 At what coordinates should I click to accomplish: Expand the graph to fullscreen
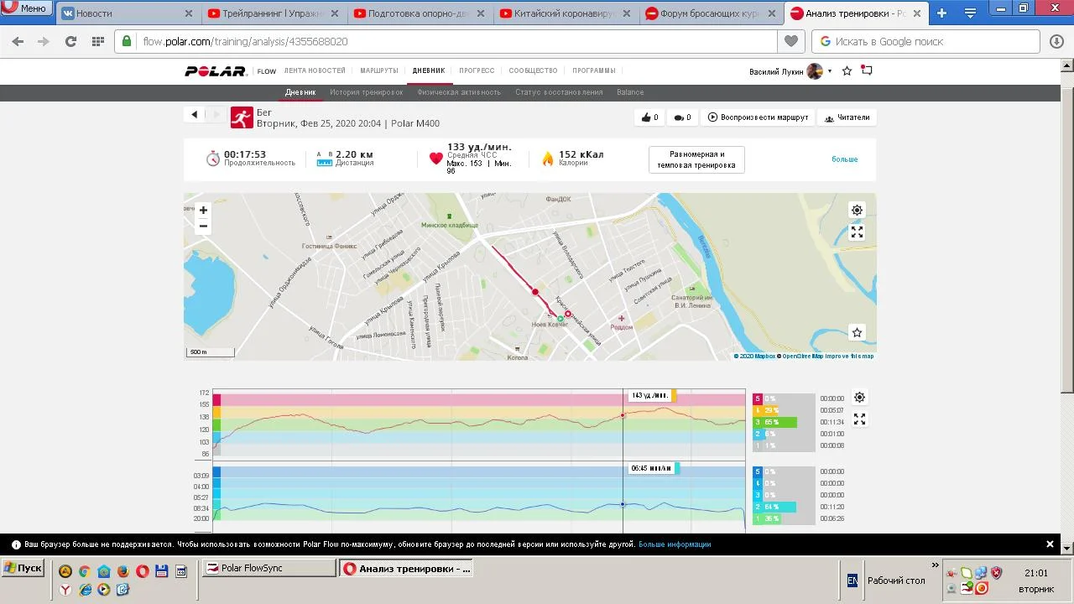(859, 419)
